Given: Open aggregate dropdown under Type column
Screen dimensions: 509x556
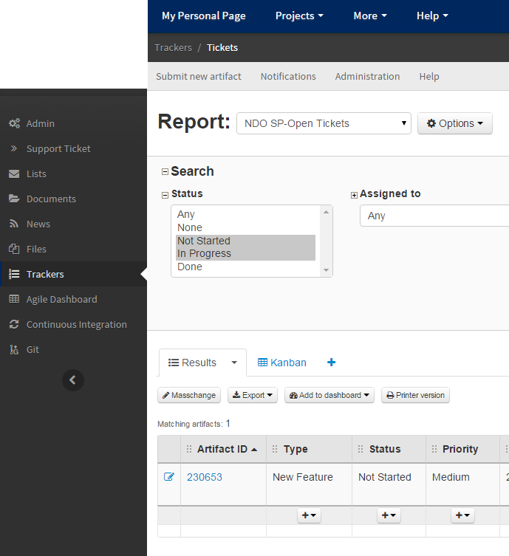Looking at the screenshot, I should coord(309,515).
